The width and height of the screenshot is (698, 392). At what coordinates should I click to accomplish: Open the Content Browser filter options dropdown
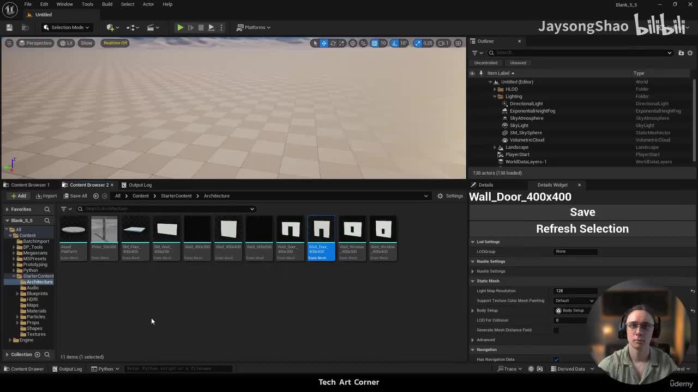[66, 209]
